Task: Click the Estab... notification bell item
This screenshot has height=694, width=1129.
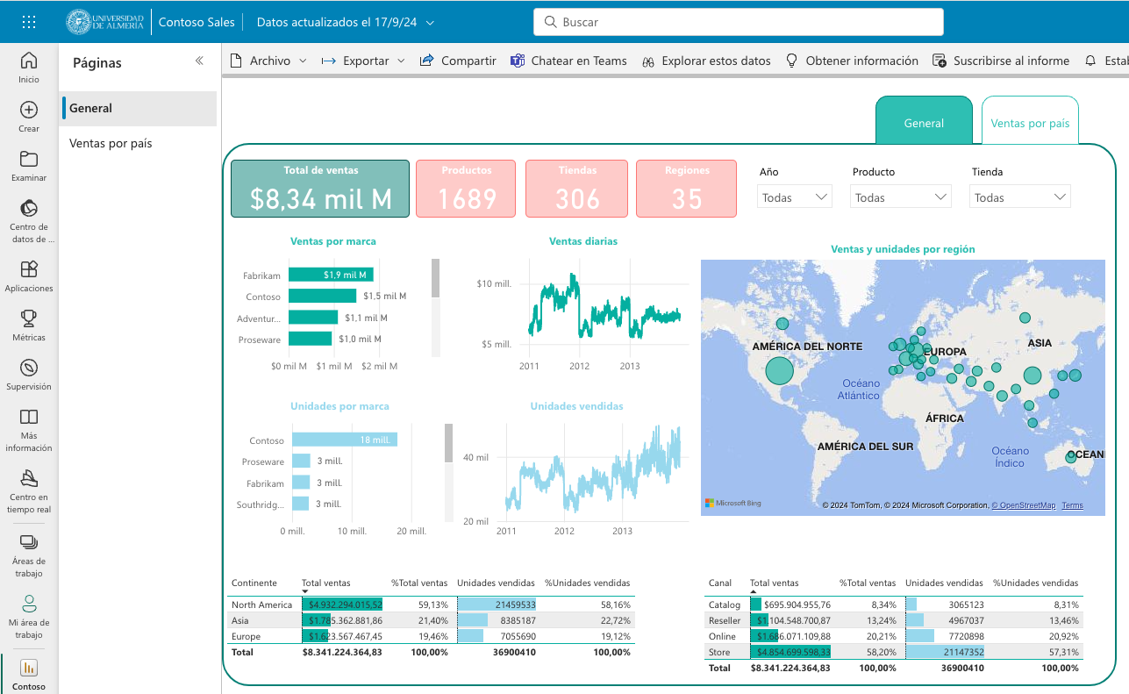Action: click(x=1106, y=61)
